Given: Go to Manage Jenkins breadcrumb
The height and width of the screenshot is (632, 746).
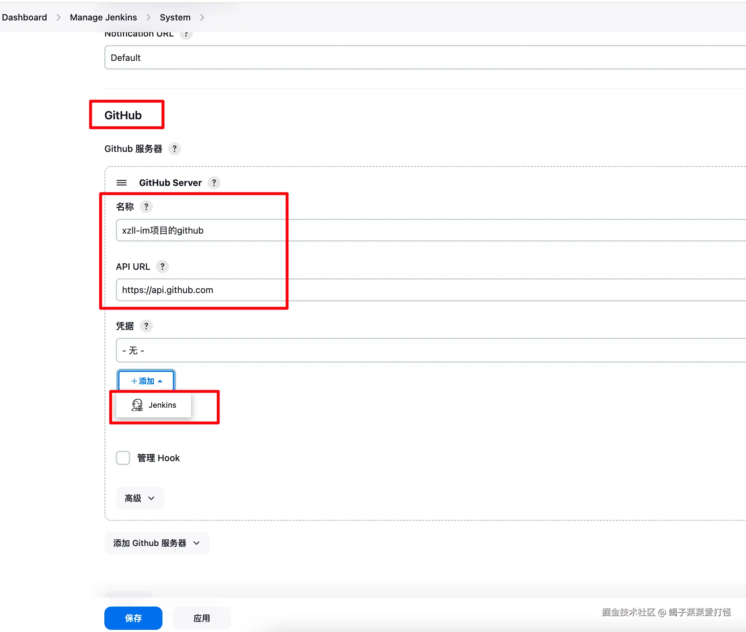Looking at the screenshot, I should [103, 17].
